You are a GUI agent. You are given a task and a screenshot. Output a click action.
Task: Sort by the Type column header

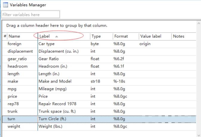coord(96,36)
